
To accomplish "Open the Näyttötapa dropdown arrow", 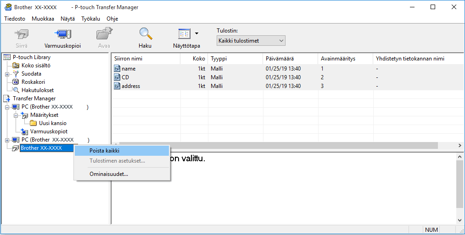I will coord(196,33).
